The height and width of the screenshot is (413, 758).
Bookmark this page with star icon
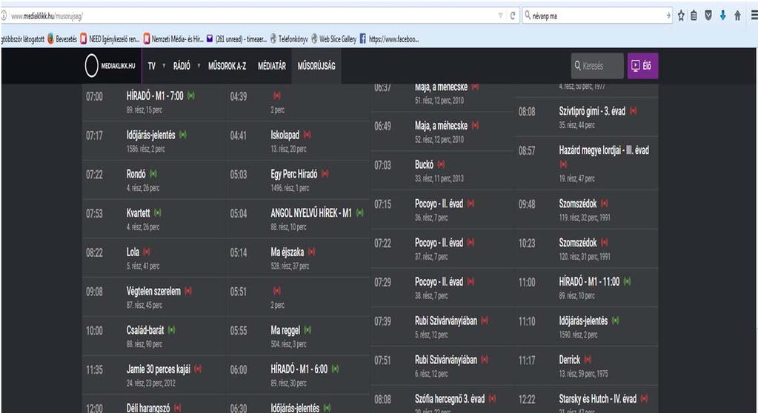tap(681, 16)
